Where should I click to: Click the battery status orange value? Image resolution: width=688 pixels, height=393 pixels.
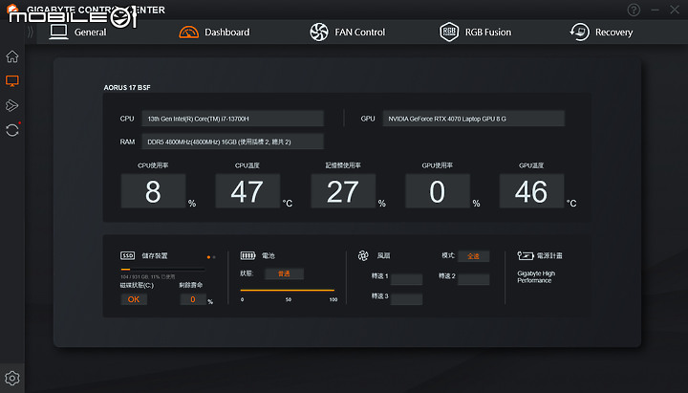pos(285,274)
